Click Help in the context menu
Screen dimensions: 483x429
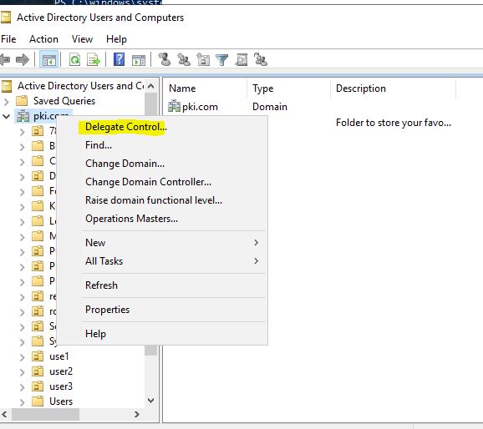point(95,334)
